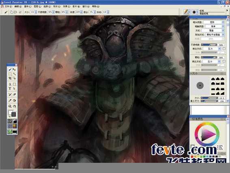Choose the Rectangular Selection tool
The image size is (230, 173).
click(x=10, y=74)
